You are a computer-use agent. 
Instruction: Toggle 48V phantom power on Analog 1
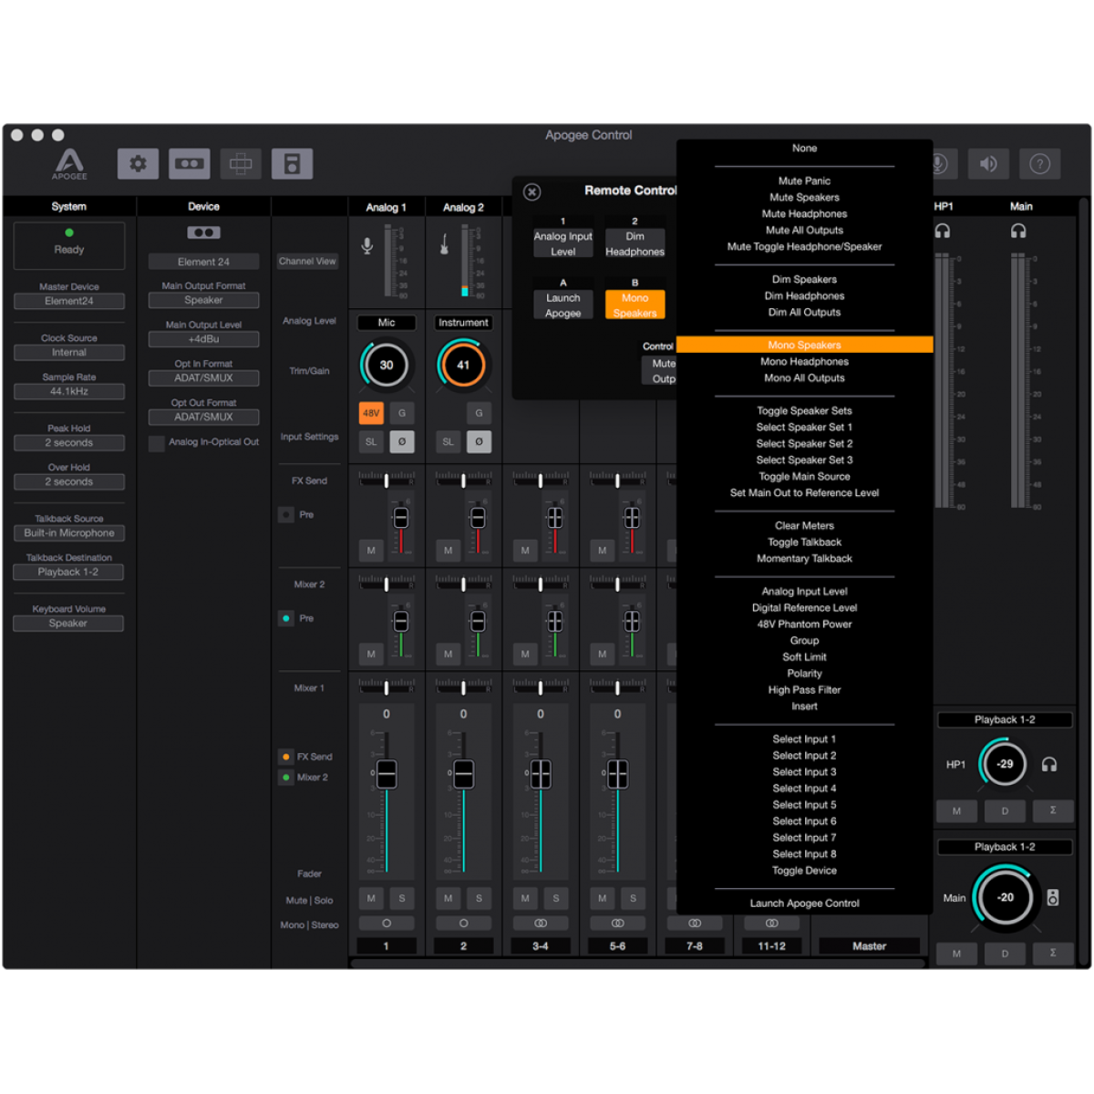[371, 413]
